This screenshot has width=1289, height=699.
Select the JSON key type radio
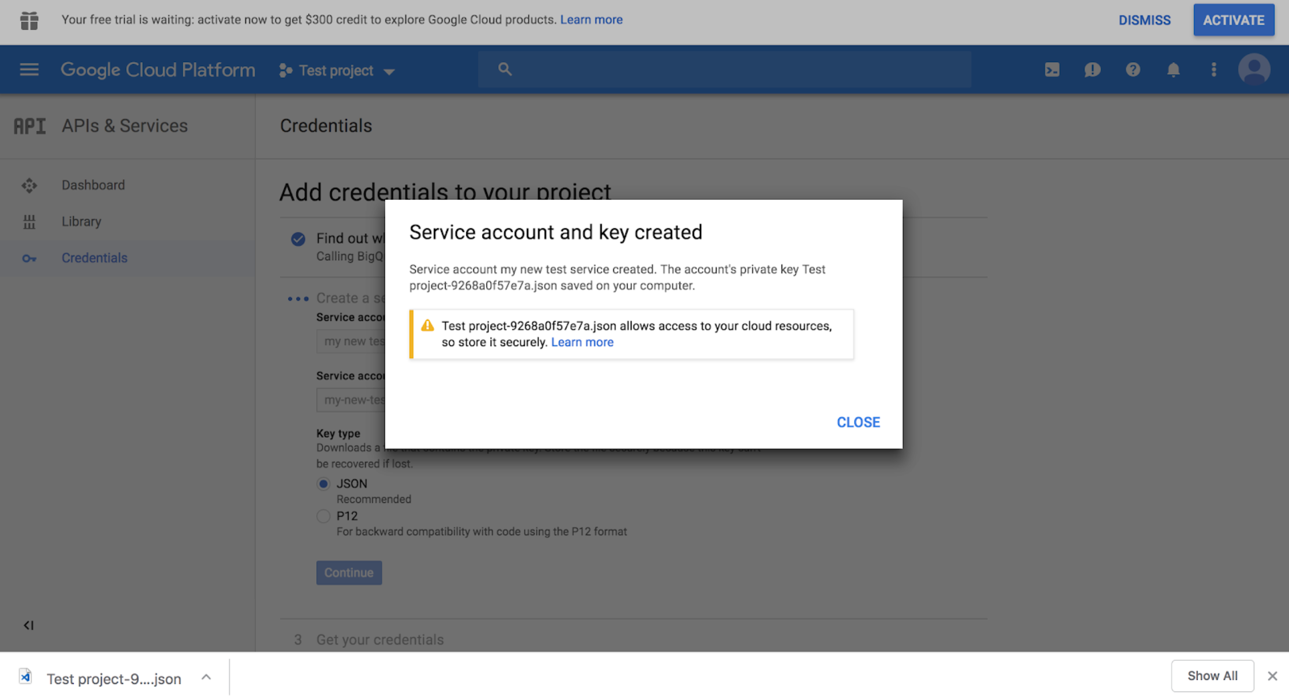pyautogui.click(x=323, y=484)
